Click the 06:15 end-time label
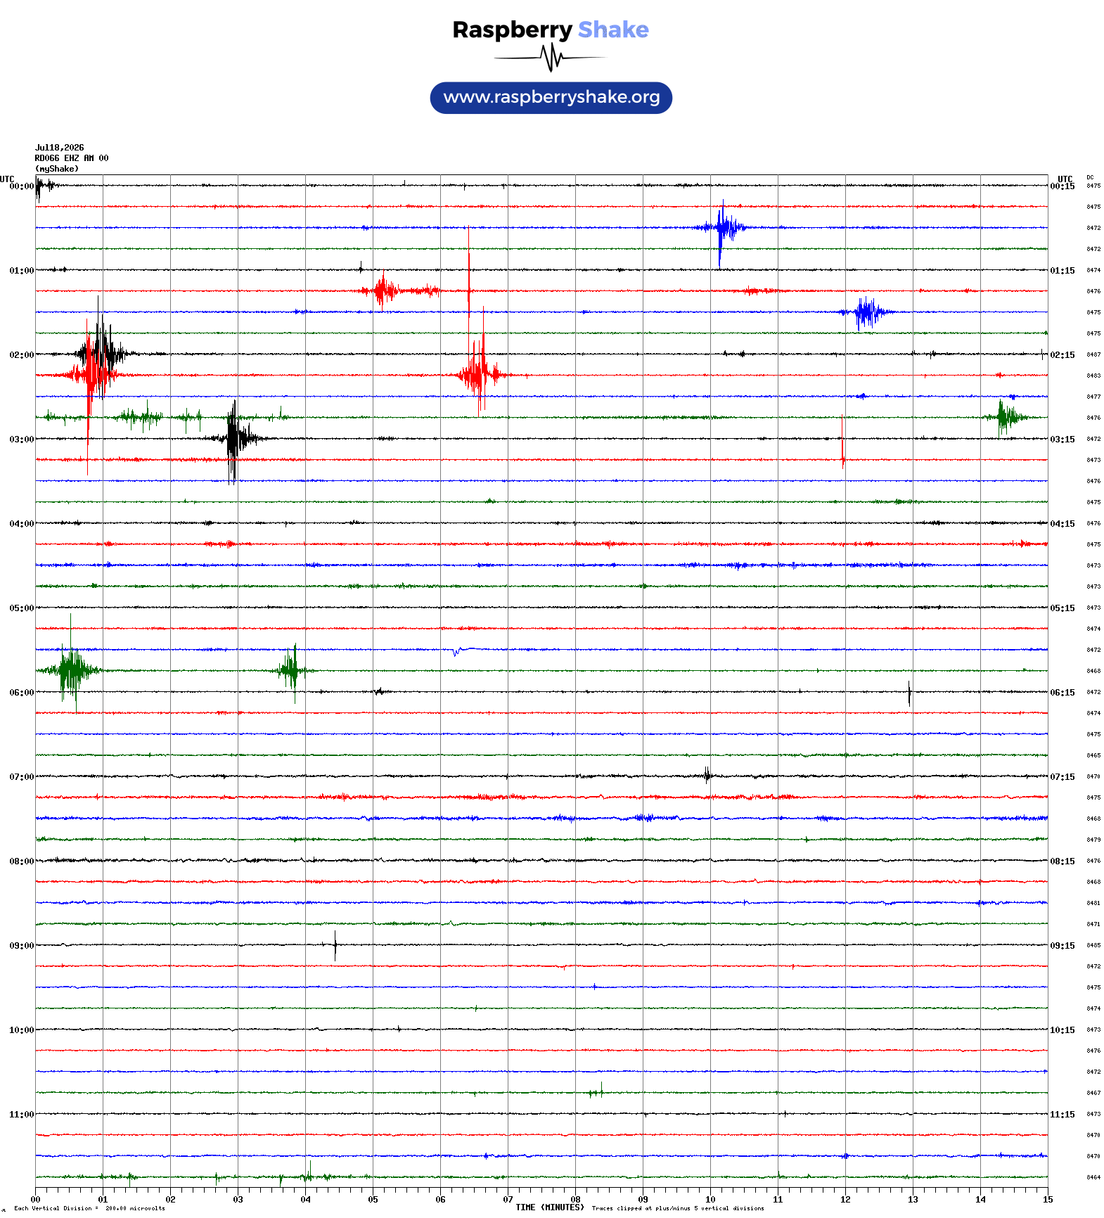This screenshot has width=1104, height=1218. [x=1063, y=693]
